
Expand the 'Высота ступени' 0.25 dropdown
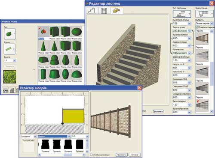189,38
